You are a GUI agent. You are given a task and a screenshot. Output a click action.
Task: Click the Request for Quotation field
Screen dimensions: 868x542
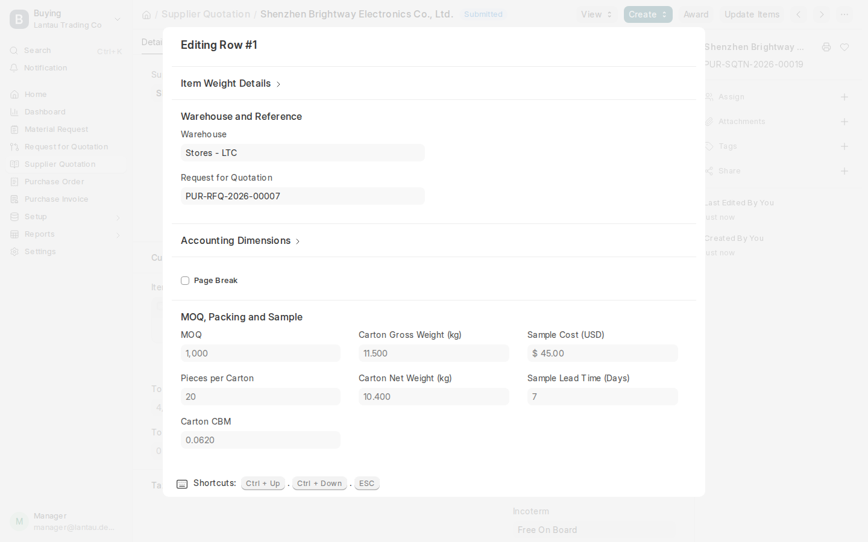(303, 196)
